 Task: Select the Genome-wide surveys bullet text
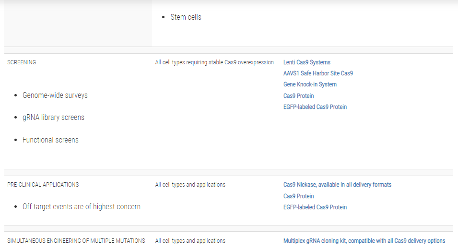55,95
